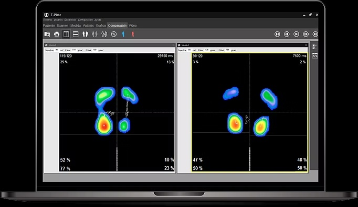Click the PMax field in Medida 1
The image size is (358, 207).
pyautogui.click(x=74, y=50)
